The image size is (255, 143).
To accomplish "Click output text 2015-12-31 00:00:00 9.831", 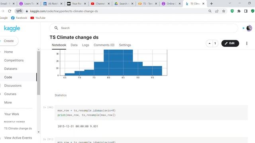I will point(78,126).
